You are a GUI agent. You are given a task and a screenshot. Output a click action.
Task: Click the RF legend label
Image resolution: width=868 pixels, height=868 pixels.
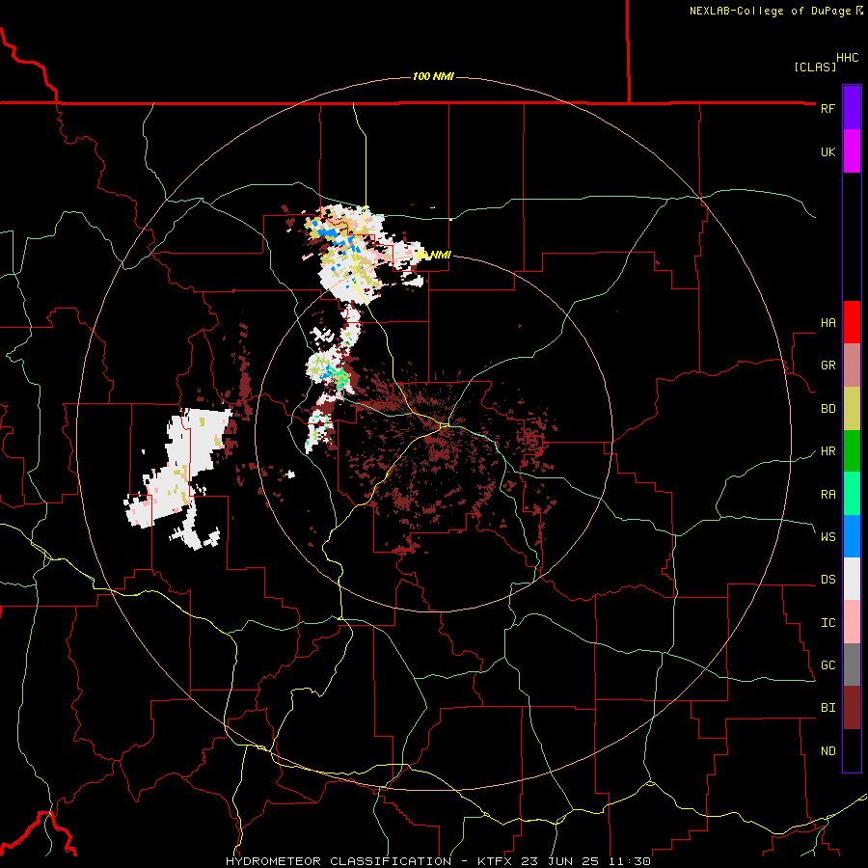pyautogui.click(x=827, y=108)
